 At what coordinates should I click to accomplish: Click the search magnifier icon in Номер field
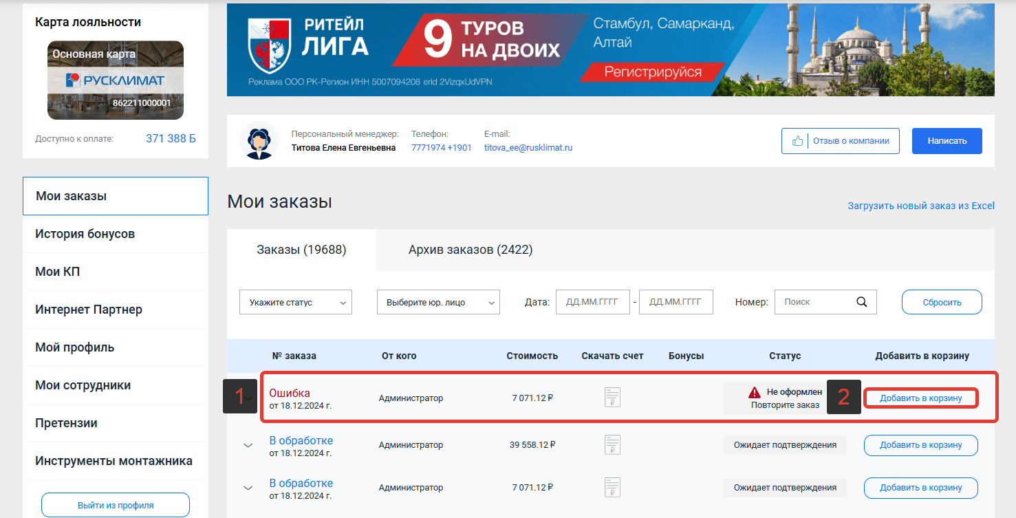coord(861,302)
